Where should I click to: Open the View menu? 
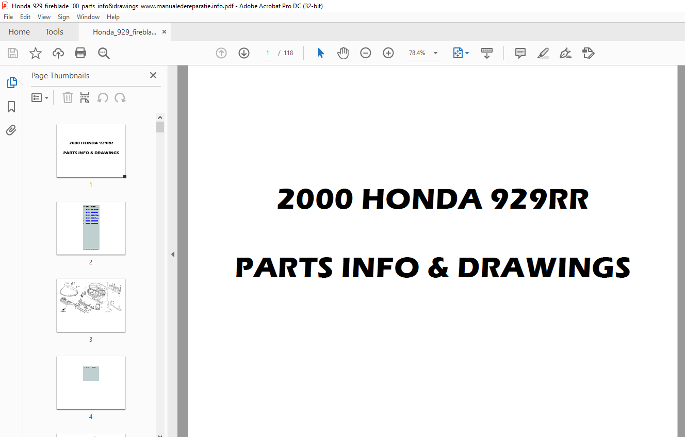pos(44,17)
